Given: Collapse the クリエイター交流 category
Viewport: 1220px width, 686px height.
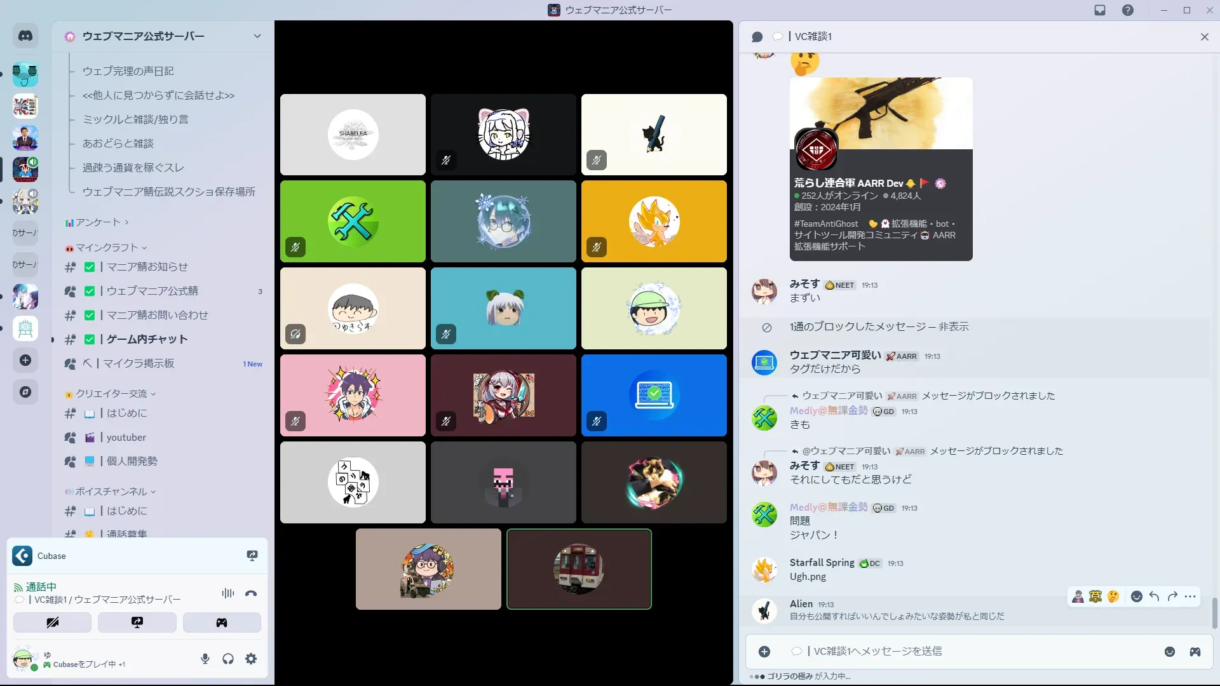Looking at the screenshot, I should [x=112, y=394].
